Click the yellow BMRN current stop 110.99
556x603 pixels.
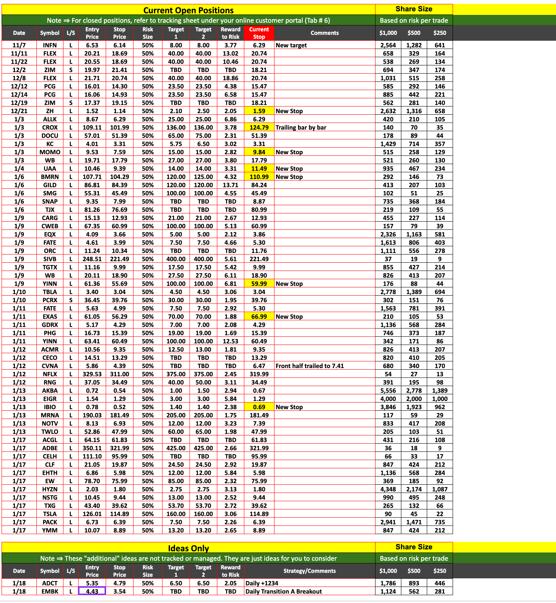[x=259, y=177]
